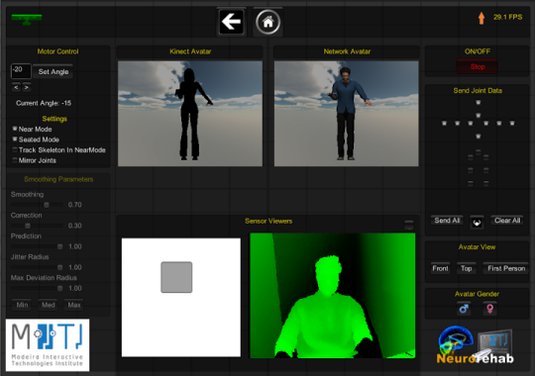The width and height of the screenshot is (535, 376).
Task: Focus the motor angle input showing -20
Action: pos(21,71)
